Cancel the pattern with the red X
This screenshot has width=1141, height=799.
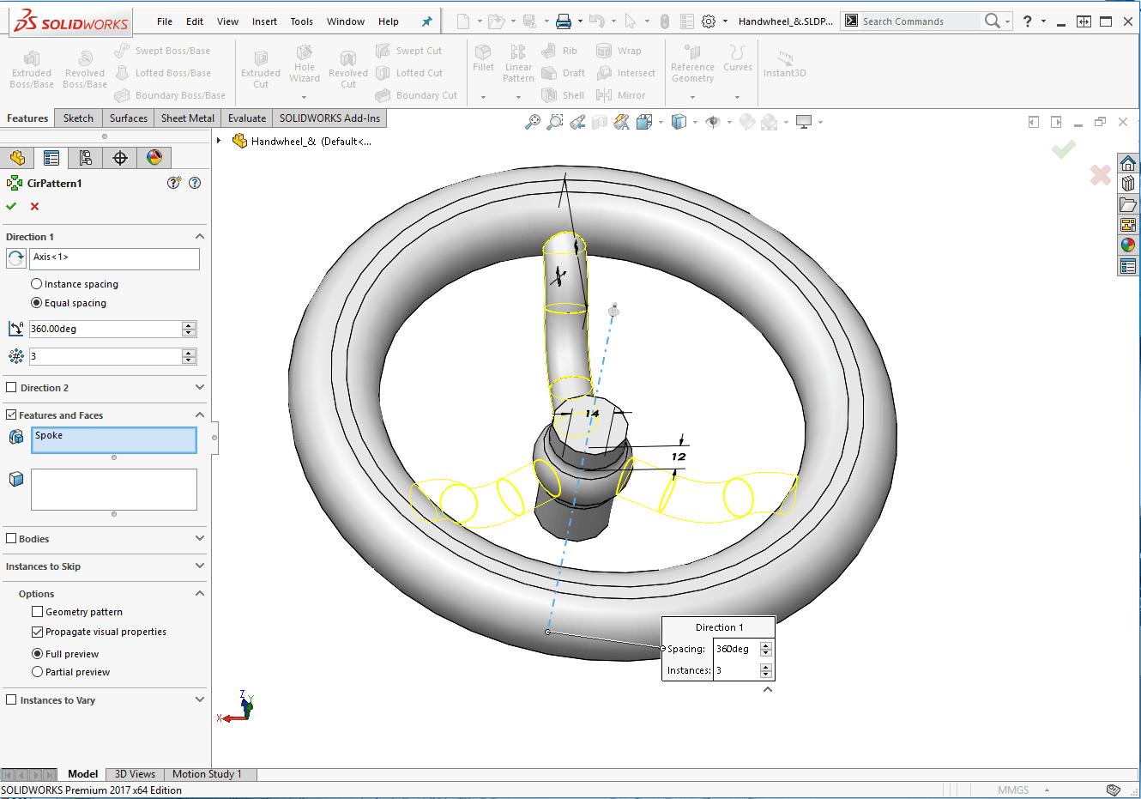(x=34, y=206)
